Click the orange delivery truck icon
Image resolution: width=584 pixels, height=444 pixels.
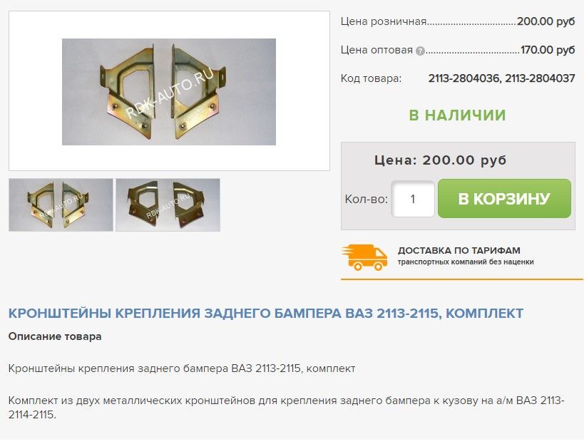click(x=364, y=257)
